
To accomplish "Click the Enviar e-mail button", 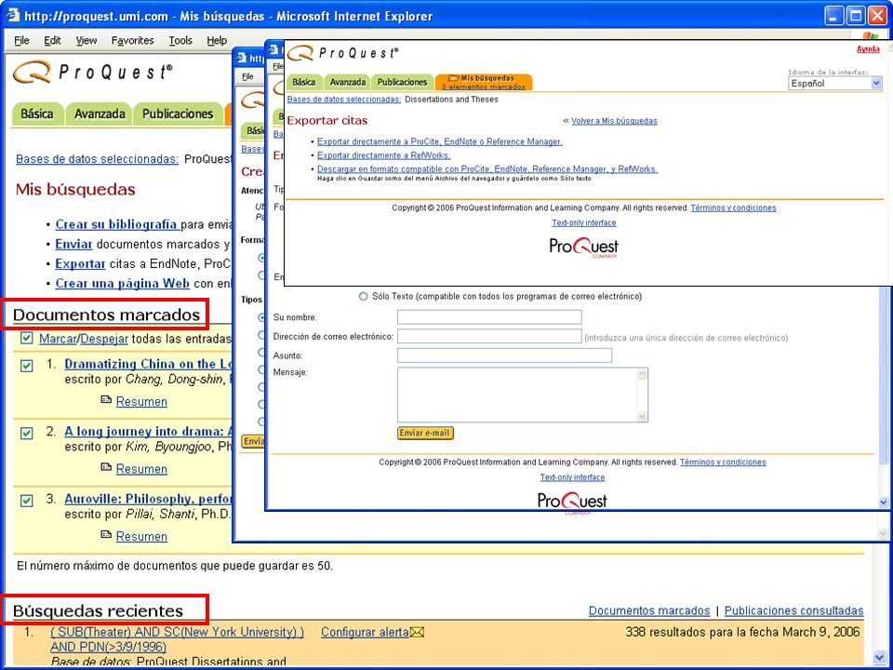I will [x=425, y=433].
